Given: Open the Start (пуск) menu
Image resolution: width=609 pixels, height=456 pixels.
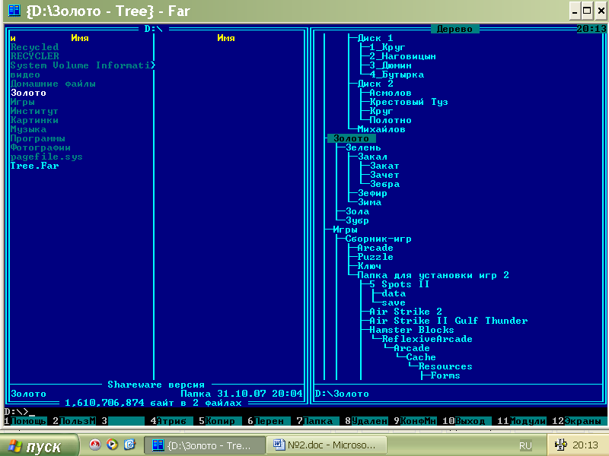Looking at the screenshot, I should point(38,446).
